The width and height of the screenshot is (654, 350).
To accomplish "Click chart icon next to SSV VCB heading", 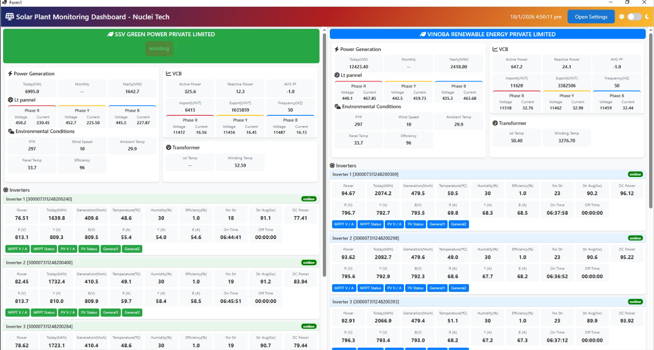I will point(168,74).
